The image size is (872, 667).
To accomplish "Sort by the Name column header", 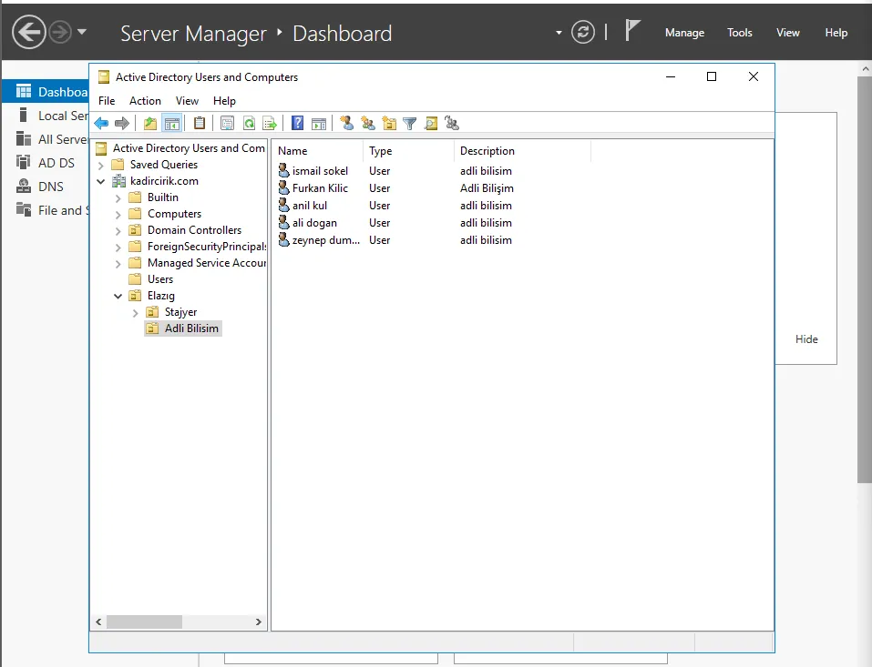I will pos(317,150).
